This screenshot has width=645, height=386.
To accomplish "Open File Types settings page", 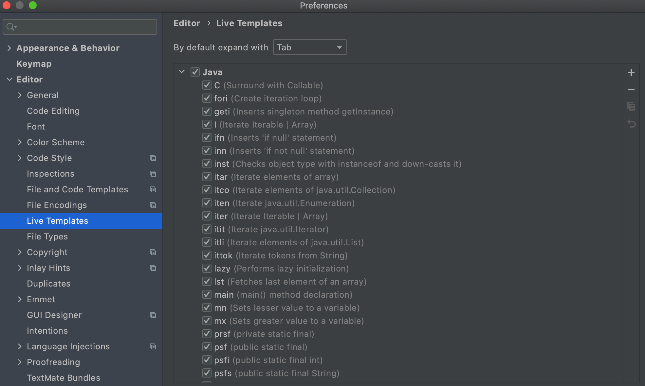I will 47,237.
